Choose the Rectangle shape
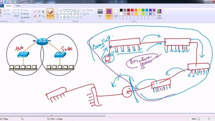 click(68, 10)
